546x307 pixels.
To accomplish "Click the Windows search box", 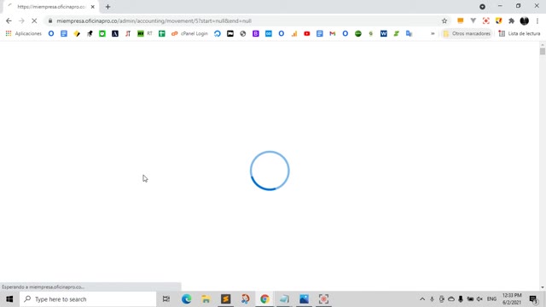I will (x=88, y=299).
